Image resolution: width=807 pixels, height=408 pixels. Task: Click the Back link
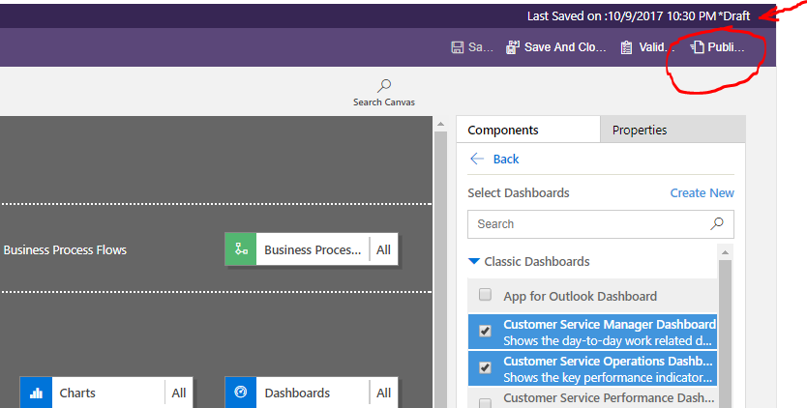coord(506,159)
